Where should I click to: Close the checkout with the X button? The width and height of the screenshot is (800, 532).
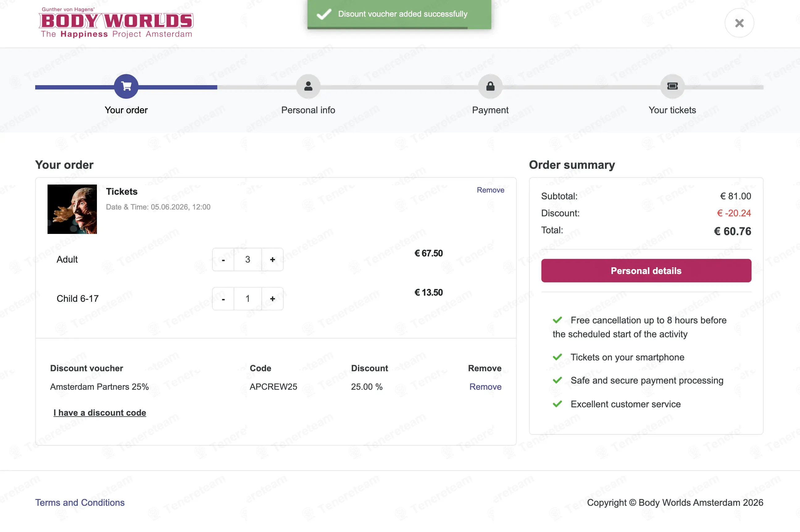tap(739, 23)
